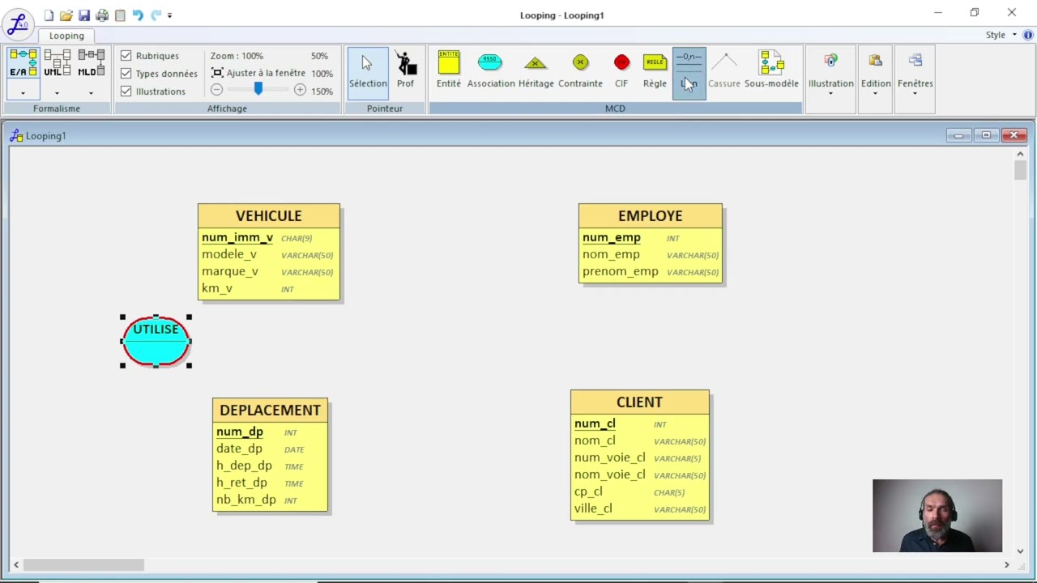Paste from the clipboard icon in quick toolbar
This screenshot has height=583, width=1037.
coord(120,15)
